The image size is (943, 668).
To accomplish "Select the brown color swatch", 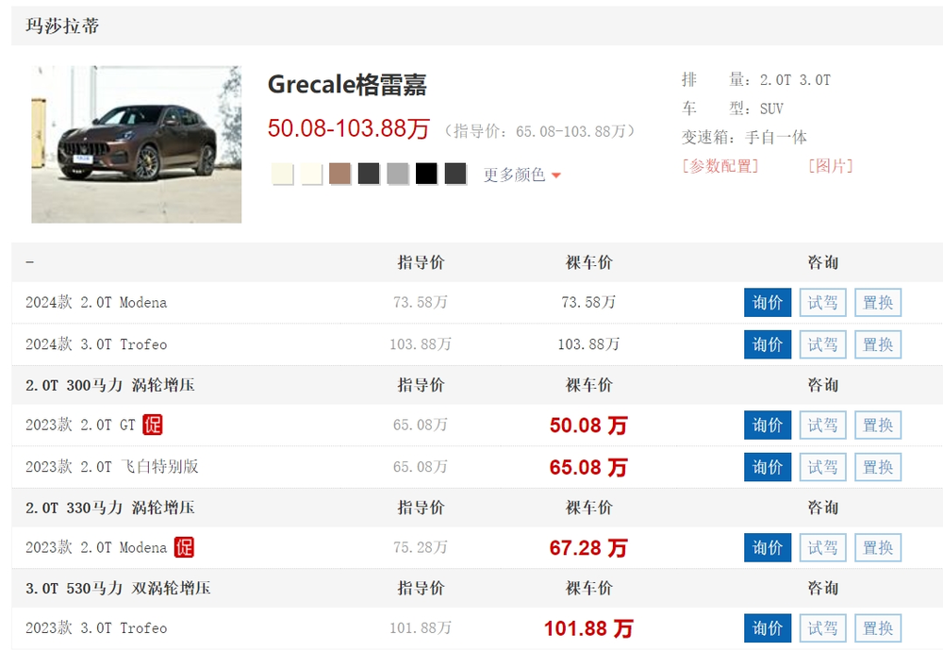I will 339,174.
